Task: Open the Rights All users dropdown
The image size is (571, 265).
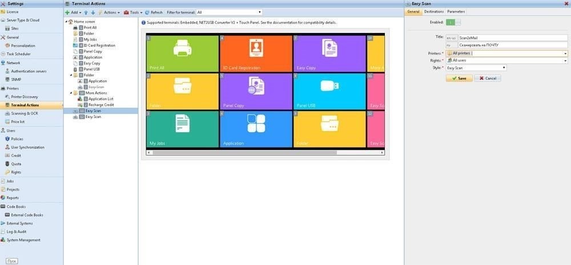Action: tap(507, 60)
